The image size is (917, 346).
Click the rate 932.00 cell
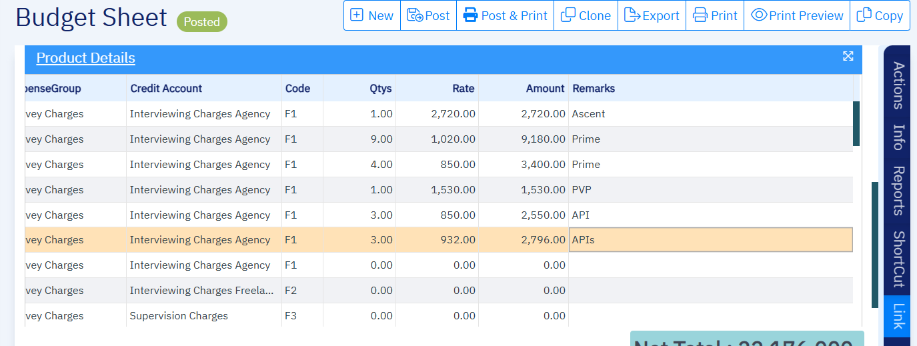click(437, 240)
